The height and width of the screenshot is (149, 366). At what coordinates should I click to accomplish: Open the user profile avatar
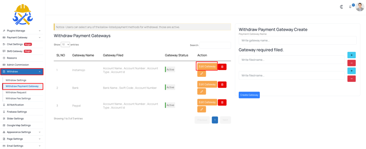coord(360,7)
